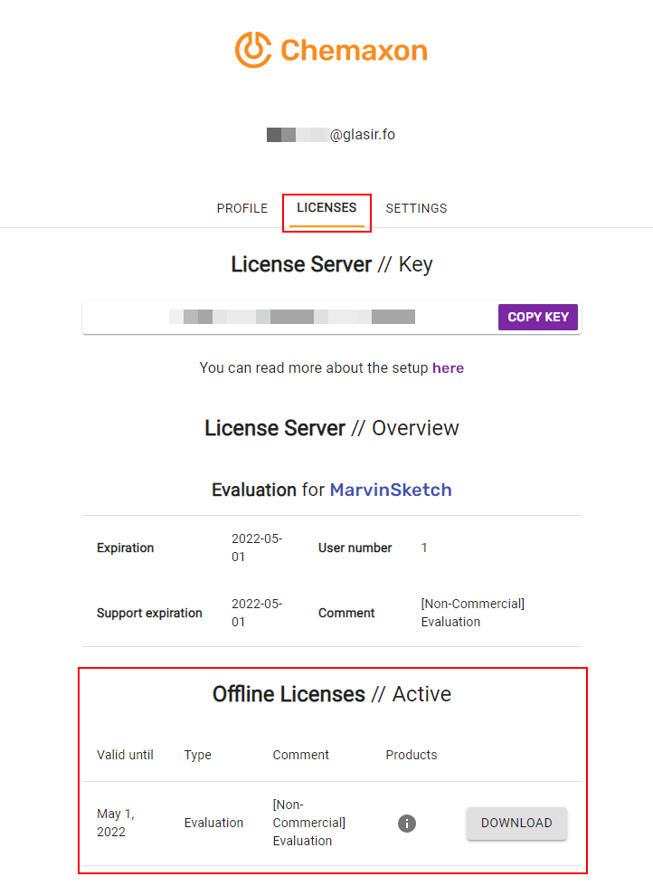Screen dimensions: 653x886
Task: Click the Type column header
Action: (x=198, y=755)
